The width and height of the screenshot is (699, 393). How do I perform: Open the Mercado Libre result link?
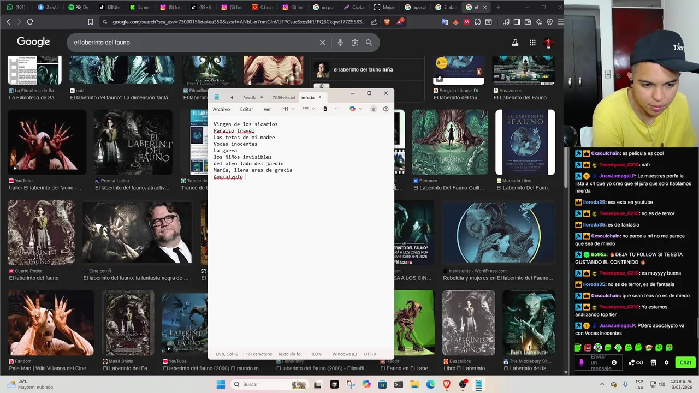524,188
